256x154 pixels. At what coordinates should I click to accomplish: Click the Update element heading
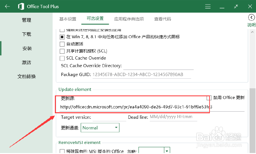75,90
